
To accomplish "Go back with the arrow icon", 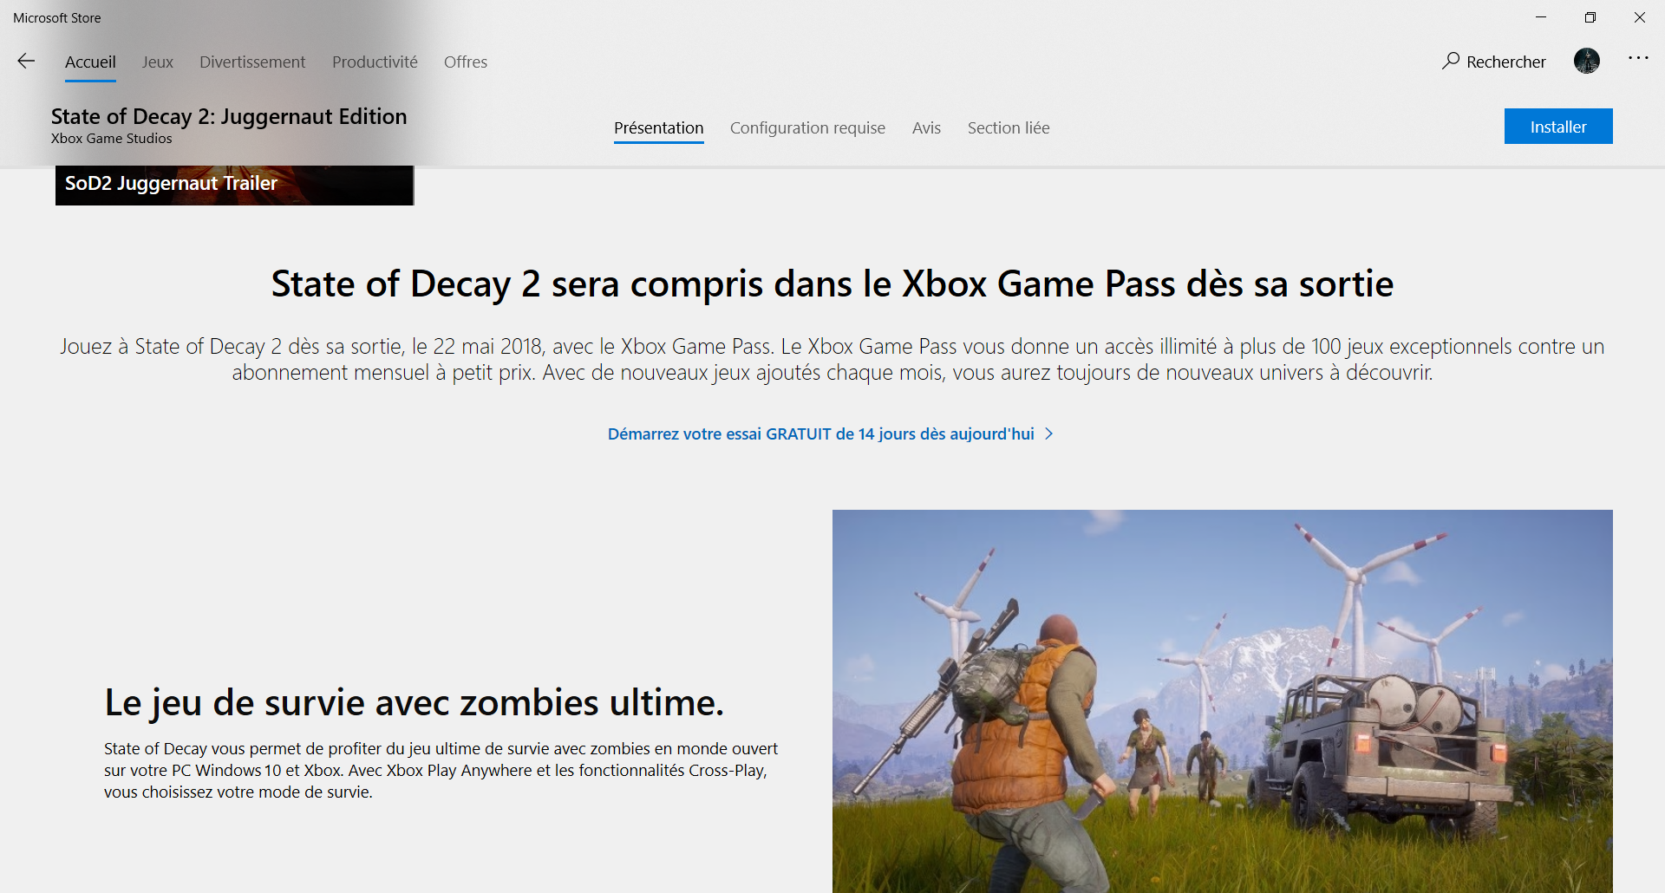I will [26, 61].
